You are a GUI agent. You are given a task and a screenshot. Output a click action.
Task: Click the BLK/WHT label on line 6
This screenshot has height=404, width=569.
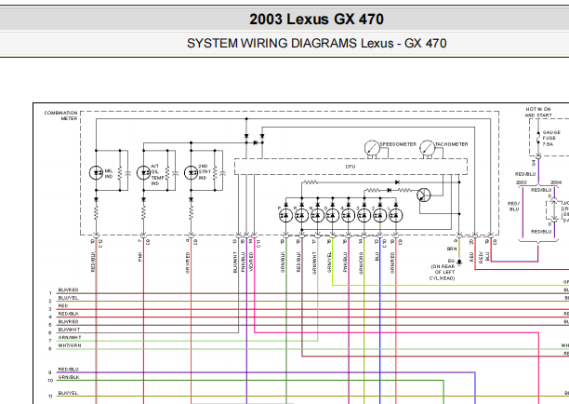69,330
